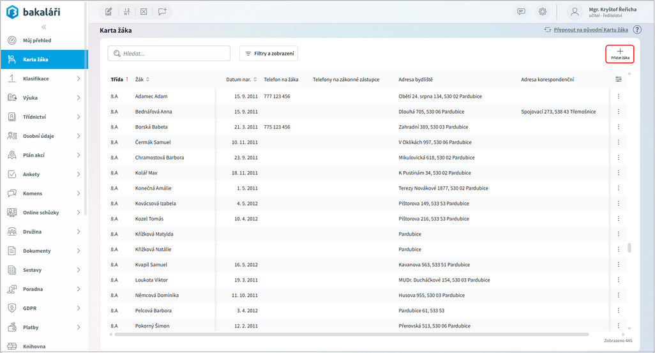The image size is (655, 353).
Task: Open the new message icon with plus
Action: pyautogui.click(x=162, y=11)
